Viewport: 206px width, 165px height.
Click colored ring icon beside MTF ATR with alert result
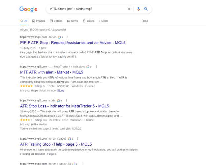click(x=88, y=67)
